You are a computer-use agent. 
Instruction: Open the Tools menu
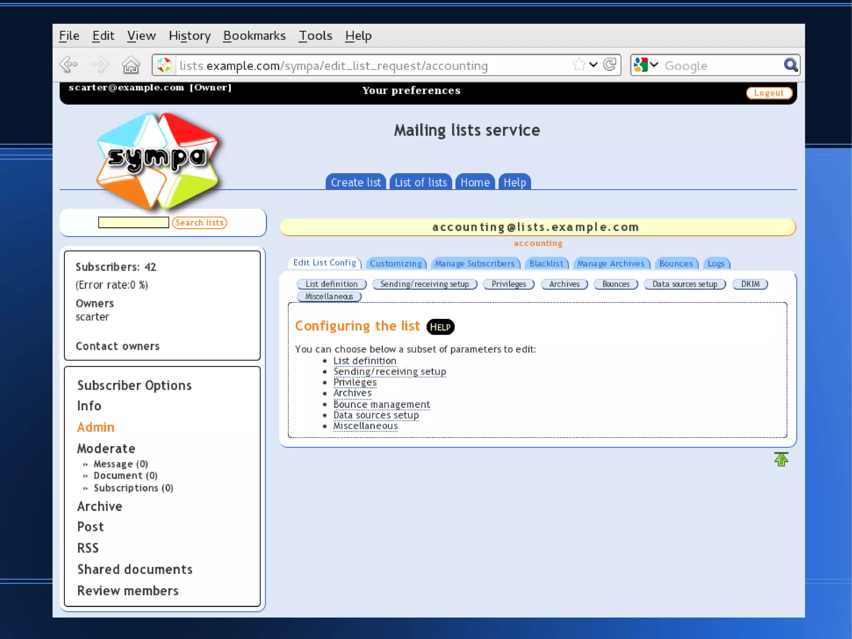click(x=315, y=36)
